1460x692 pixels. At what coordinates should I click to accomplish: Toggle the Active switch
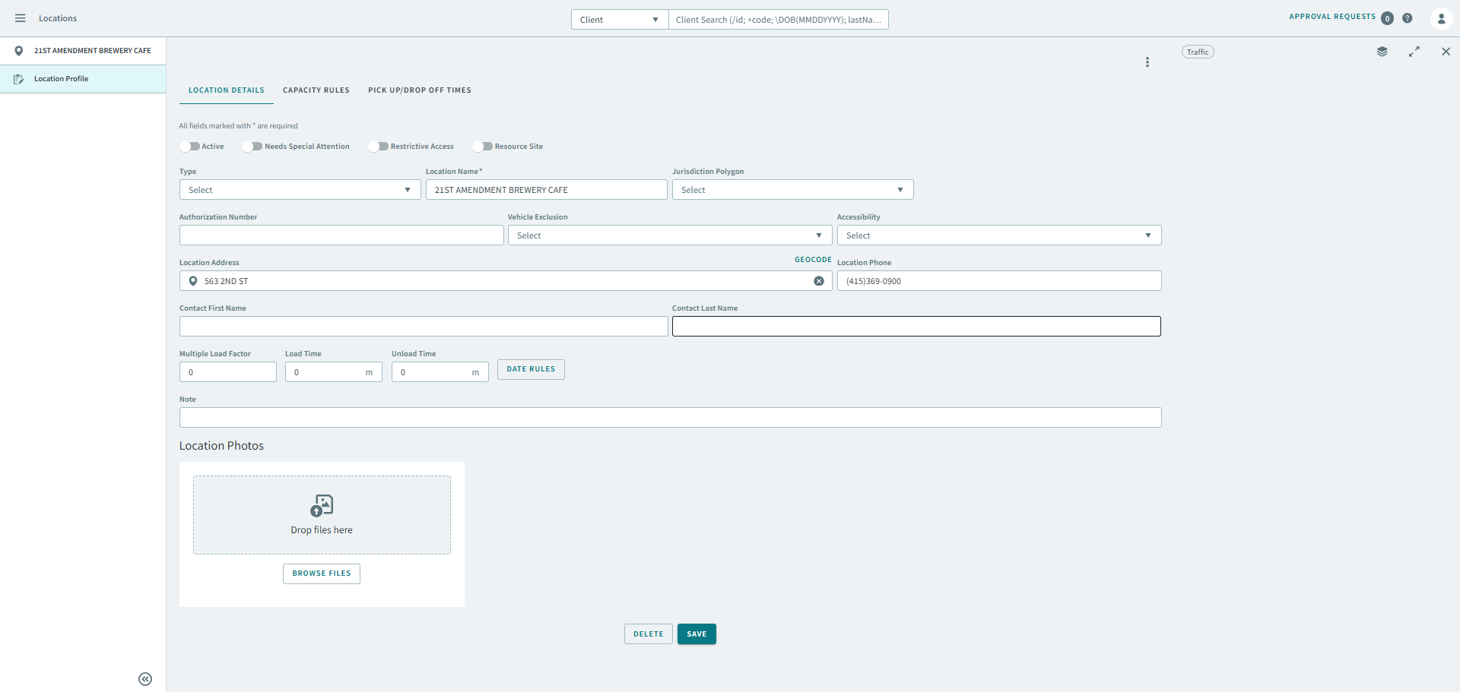tap(190, 147)
